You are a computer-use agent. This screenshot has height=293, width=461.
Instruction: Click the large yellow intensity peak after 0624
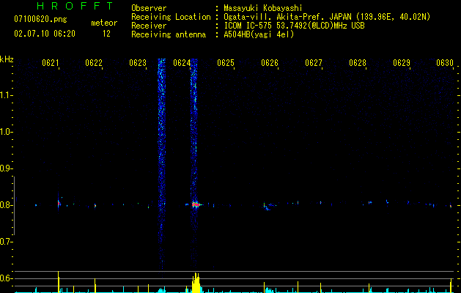point(196,283)
